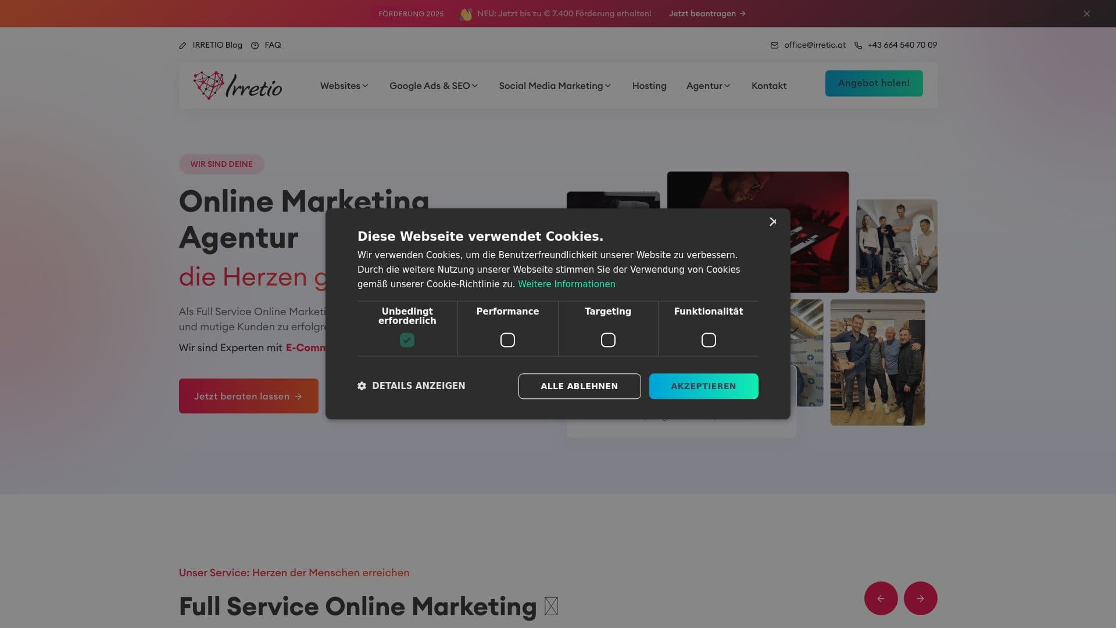Click the left carousel arrow
1116x628 pixels.
881,598
